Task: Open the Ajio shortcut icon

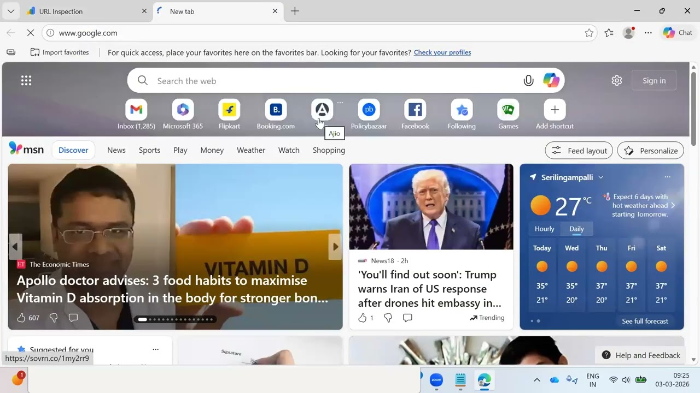Action: coord(322,110)
